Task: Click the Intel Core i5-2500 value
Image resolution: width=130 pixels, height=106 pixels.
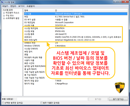Action: coord(88,37)
